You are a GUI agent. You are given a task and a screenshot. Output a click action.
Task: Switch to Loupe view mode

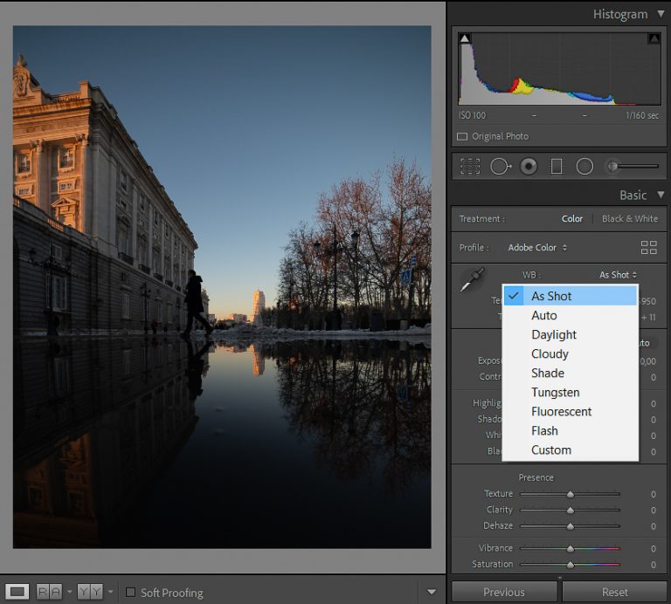(17, 592)
